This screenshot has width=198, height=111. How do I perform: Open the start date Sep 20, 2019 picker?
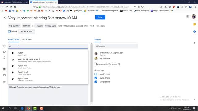[15, 26]
